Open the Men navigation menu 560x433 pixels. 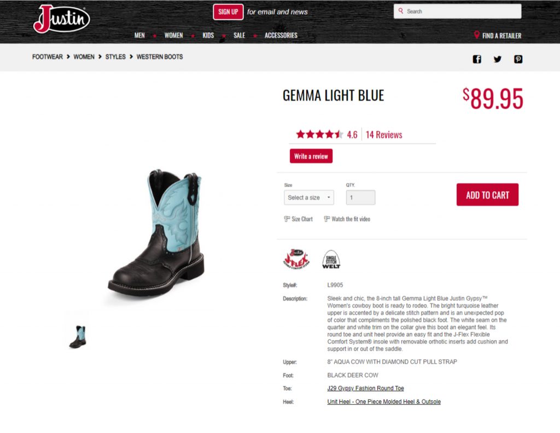tap(139, 36)
